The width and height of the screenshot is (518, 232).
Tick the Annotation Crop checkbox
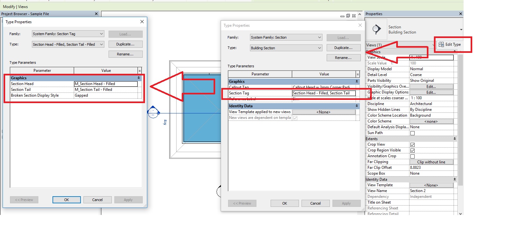click(x=412, y=156)
